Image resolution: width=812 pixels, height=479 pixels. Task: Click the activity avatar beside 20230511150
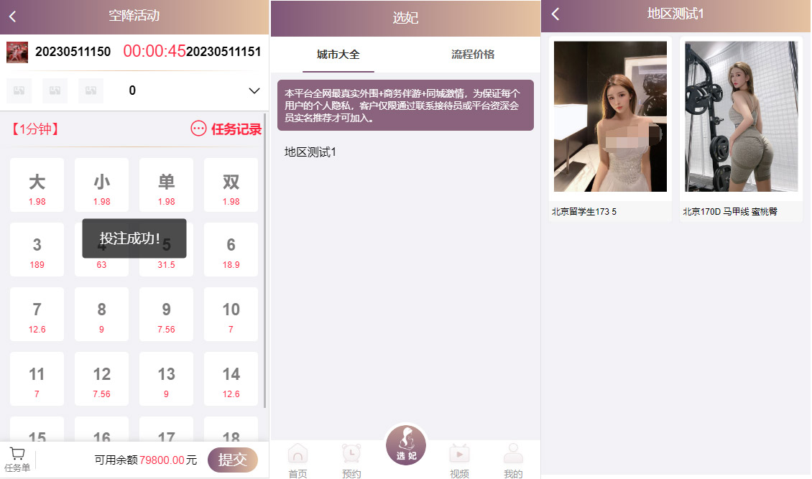17,52
